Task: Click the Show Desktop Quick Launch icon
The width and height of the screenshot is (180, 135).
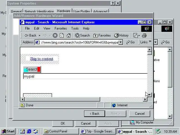Action: [22, 131]
